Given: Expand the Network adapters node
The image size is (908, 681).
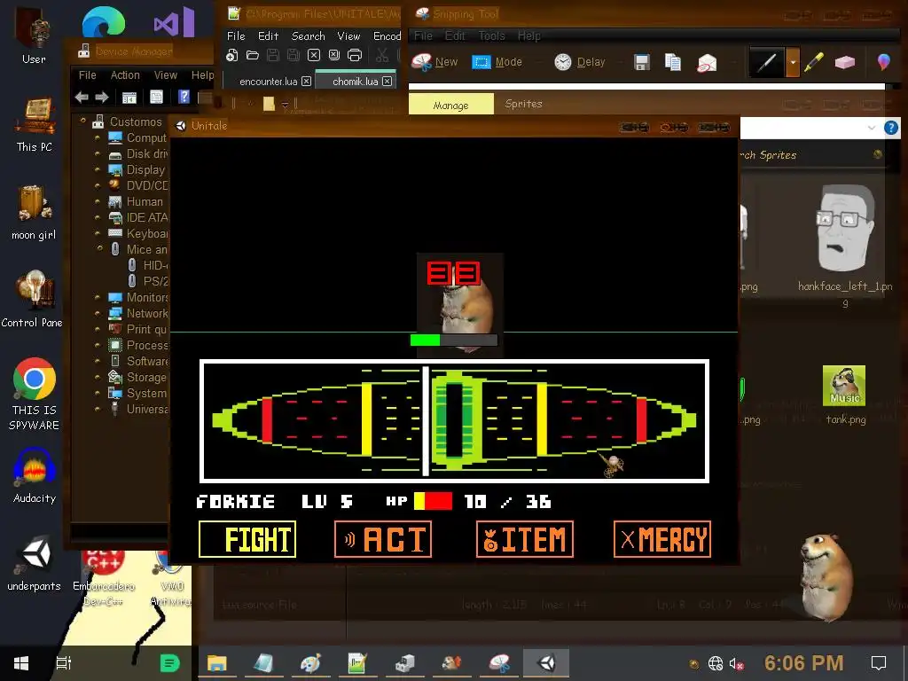Looking at the screenshot, I should [x=98, y=313].
